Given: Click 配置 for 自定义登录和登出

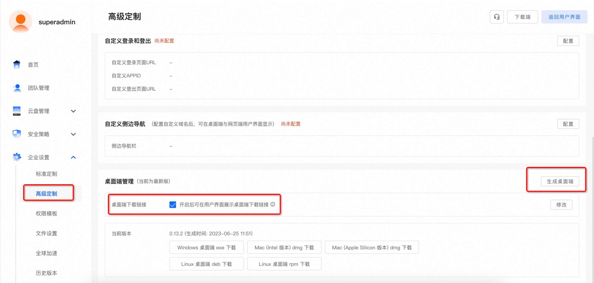Looking at the screenshot, I should (568, 41).
